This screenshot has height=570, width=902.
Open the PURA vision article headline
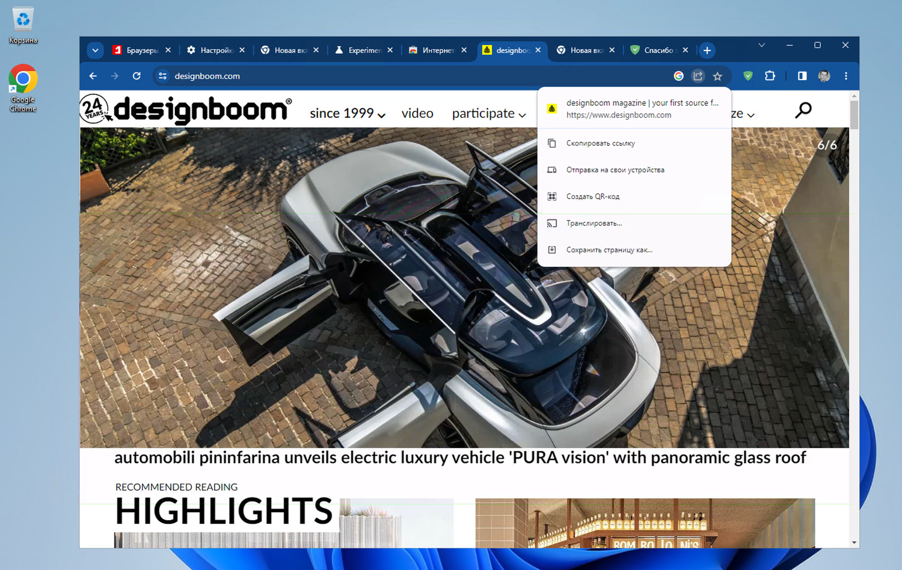pyautogui.click(x=460, y=458)
